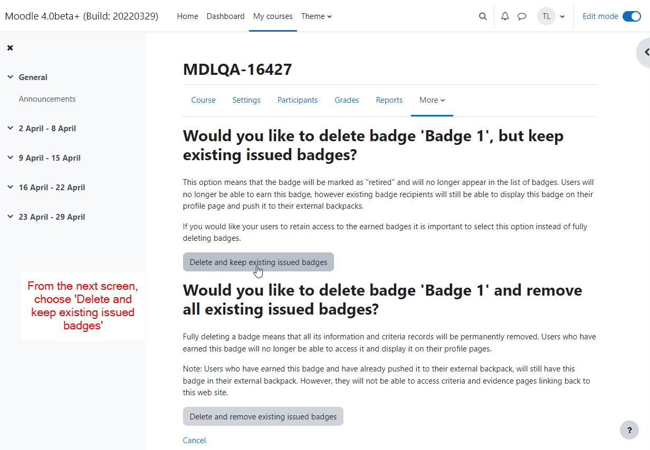The width and height of the screenshot is (650, 450).
Task: Expand the 2 April - 8 April chevron
Action: (10, 128)
